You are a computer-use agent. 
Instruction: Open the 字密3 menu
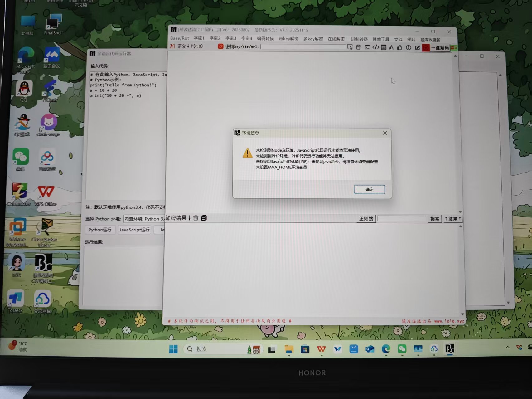(231, 38)
